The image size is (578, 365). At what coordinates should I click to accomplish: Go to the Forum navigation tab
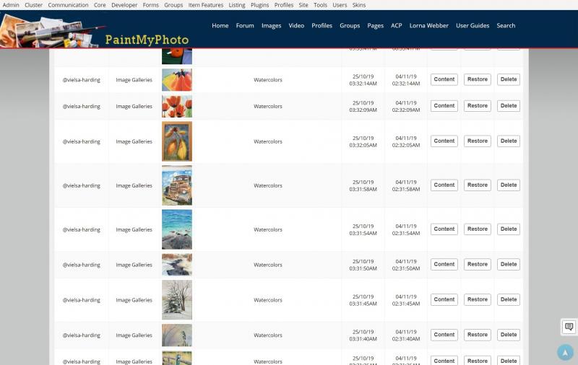click(x=245, y=25)
